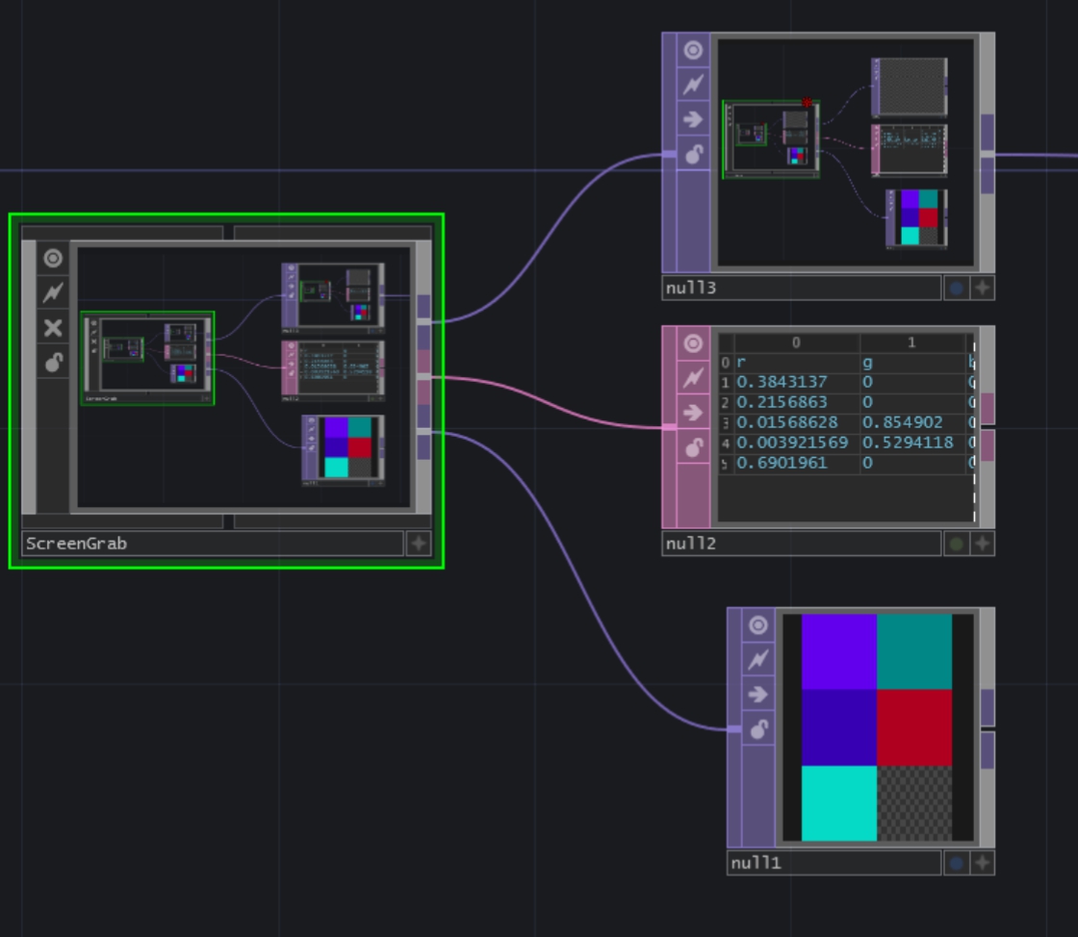Click the lock flag on the ScreenGrab component
Image resolution: width=1078 pixels, height=937 pixels.
pos(51,361)
